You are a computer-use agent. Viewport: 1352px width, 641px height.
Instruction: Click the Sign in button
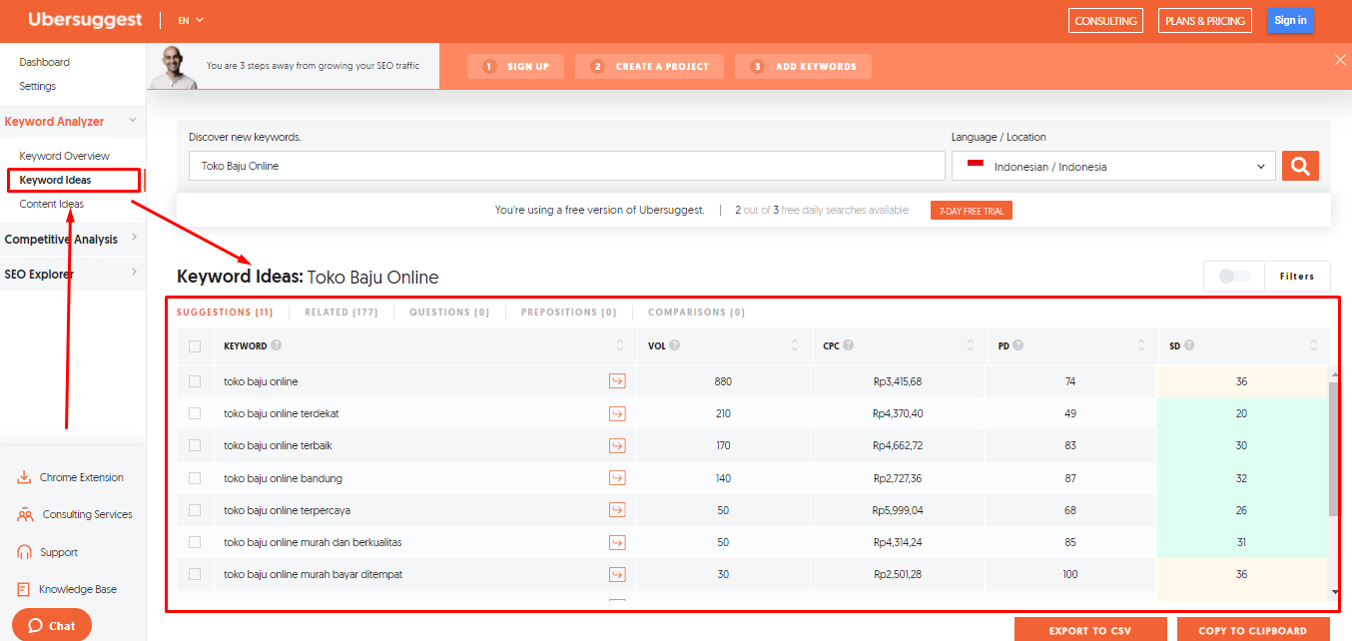1290,20
